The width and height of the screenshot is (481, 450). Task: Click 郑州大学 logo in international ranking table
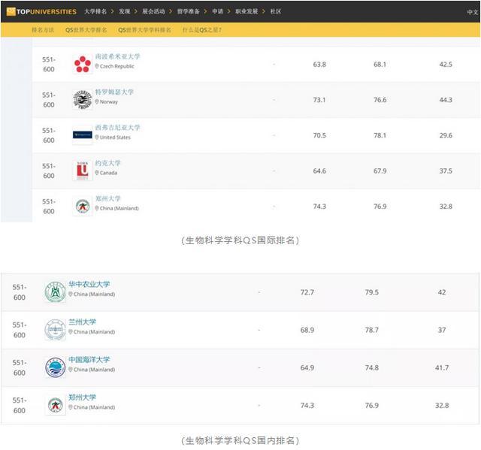pos(83,206)
